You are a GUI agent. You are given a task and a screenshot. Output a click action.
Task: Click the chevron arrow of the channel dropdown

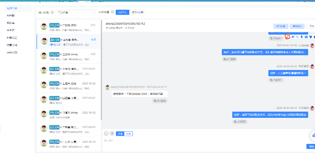tap(92, 12)
